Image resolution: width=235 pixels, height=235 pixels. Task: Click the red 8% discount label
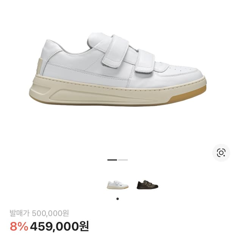[x=19, y=226]
